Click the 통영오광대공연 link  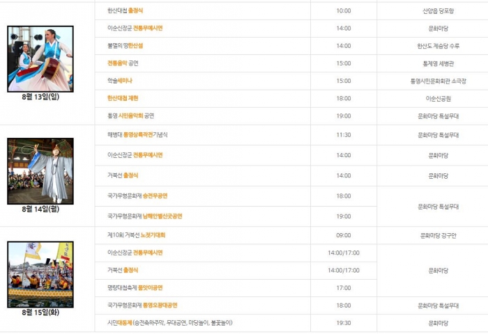tap(160, 305)
